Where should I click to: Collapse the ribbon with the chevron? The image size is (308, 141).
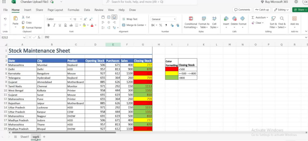tap(306, 31)
